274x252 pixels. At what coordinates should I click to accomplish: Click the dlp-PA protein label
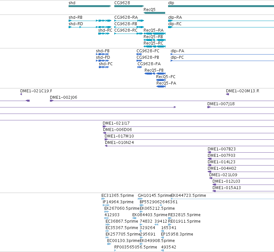pyautogui.click(x=177, y=51)
